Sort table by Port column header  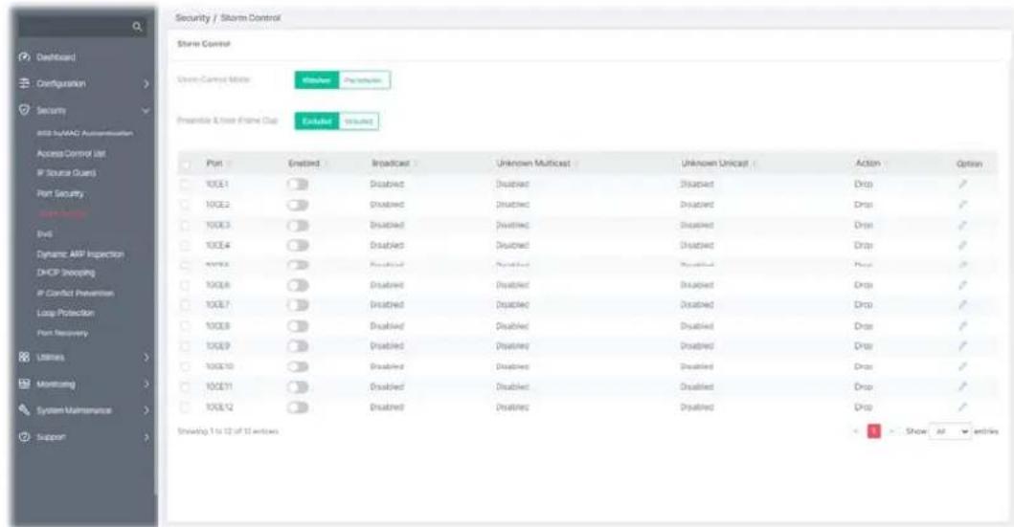pos(214,164)
